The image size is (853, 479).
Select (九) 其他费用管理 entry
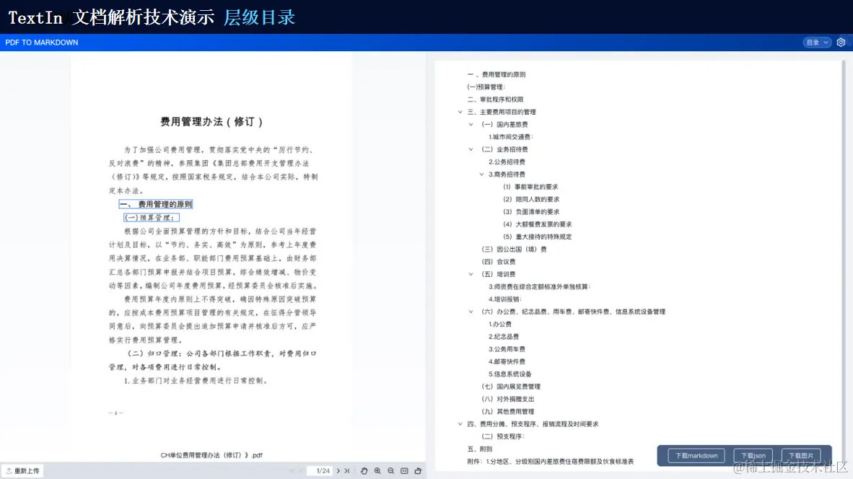[507, 412]
